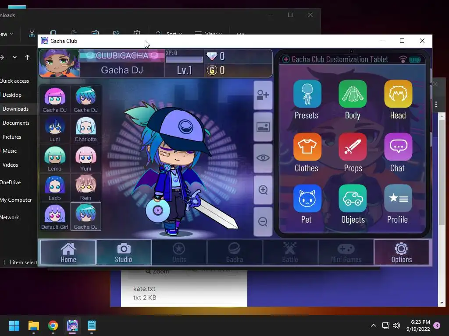Click the gold G coin icon
Screen dimensions: 449x336
click(212, 70)
